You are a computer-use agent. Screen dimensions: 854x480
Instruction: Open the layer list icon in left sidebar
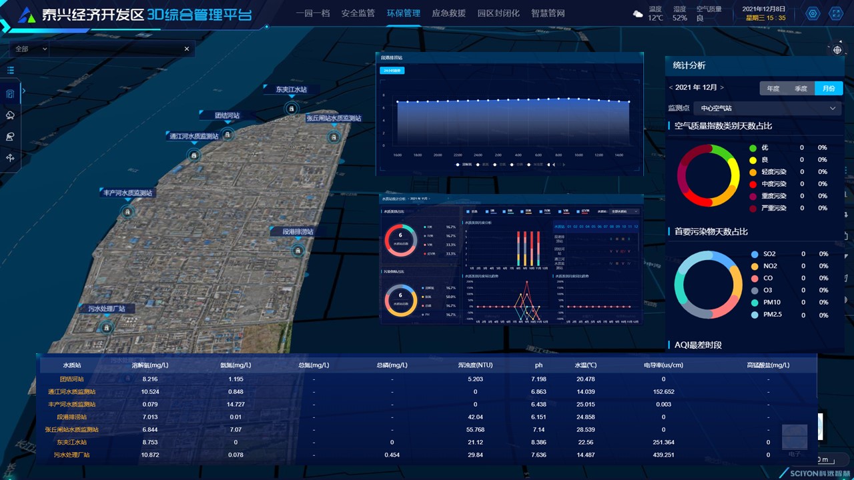[x=11, y=70]
